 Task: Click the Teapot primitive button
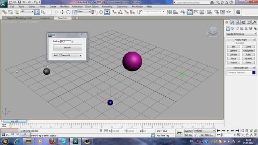(233, 62)
